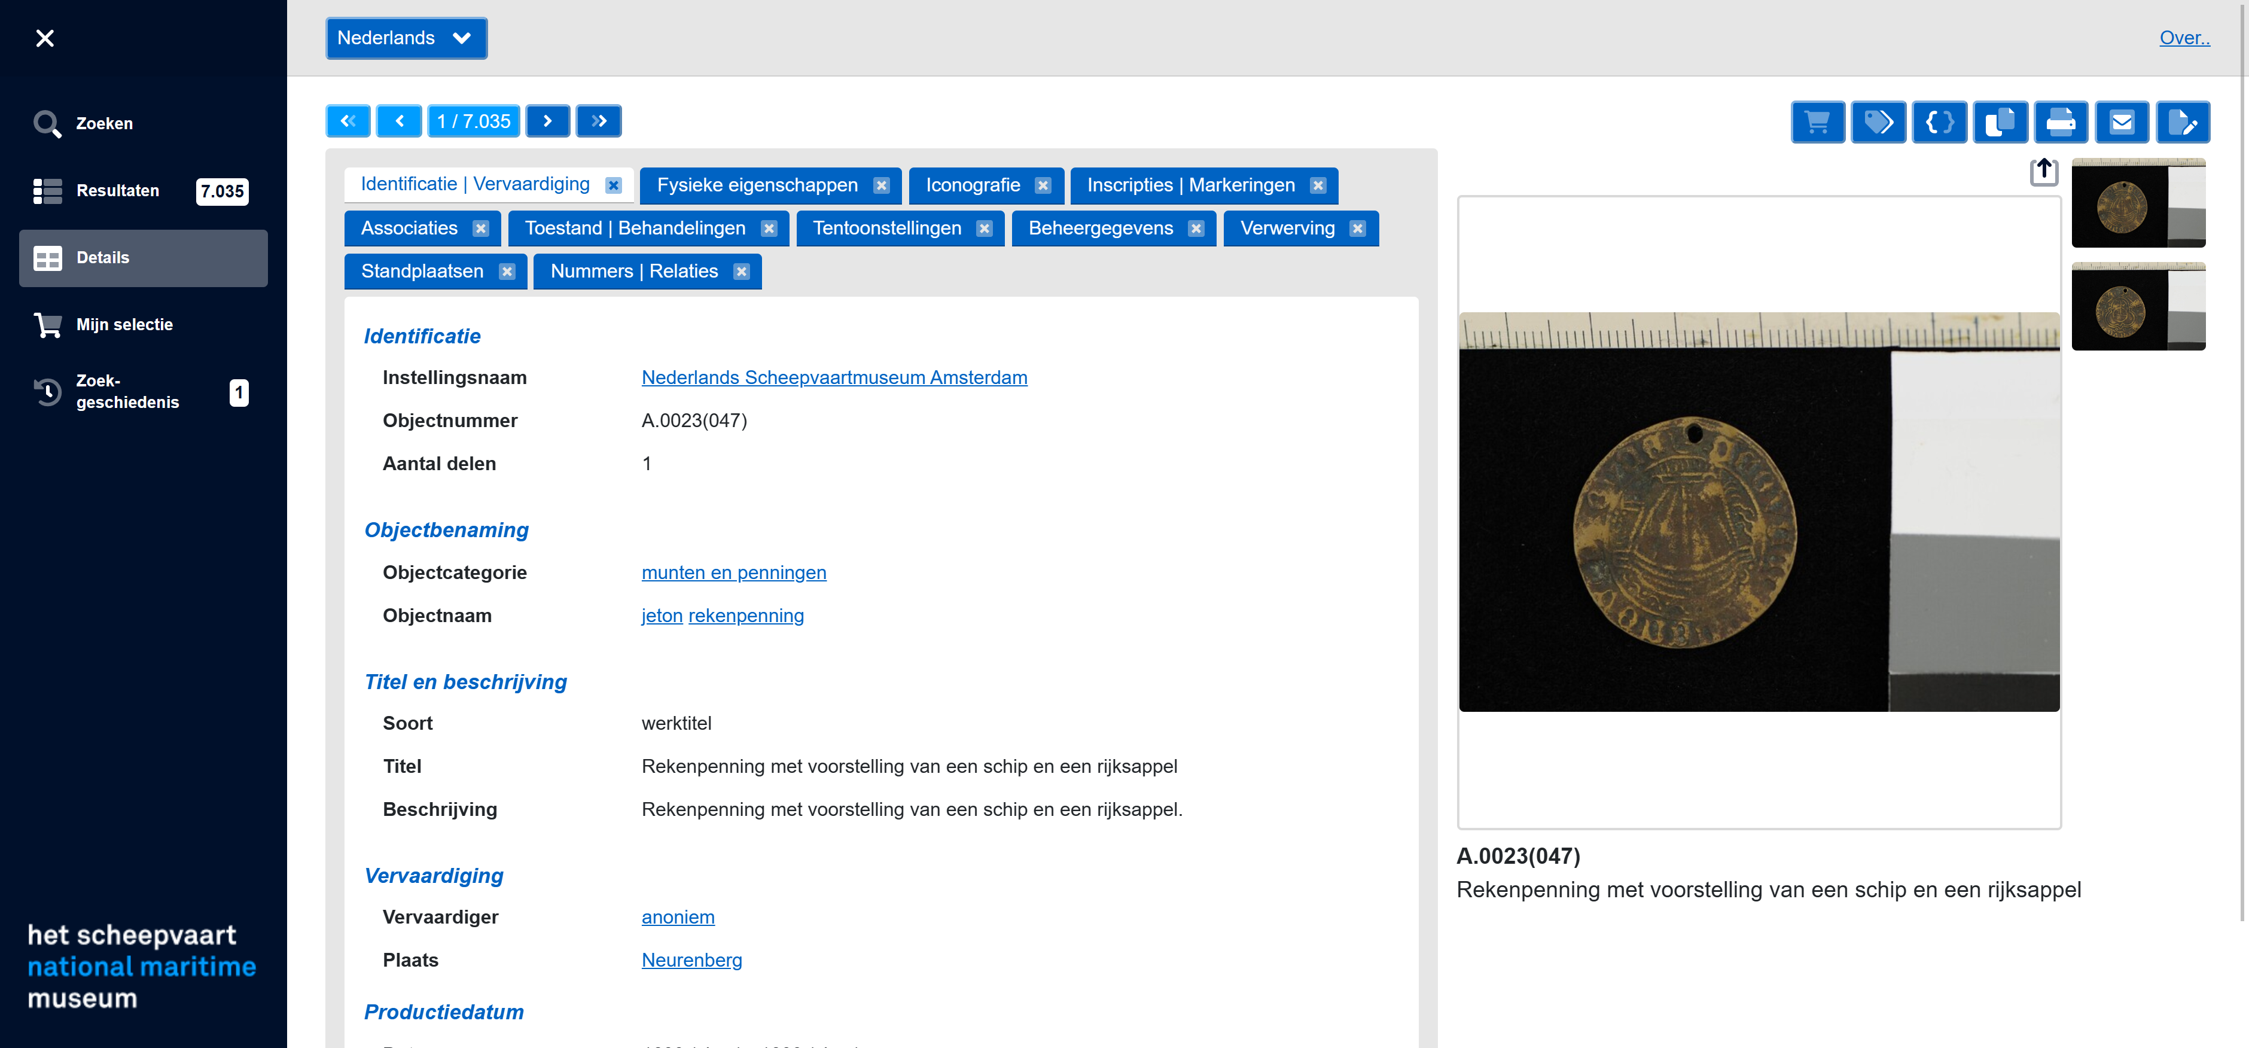Switch to the Tentoonstellingen tab
The width and height of the screenshot is (2249, 1048).
(886, 229)
